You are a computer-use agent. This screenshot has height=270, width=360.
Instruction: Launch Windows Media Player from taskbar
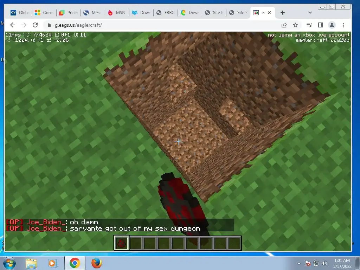(x=52, y=263)
